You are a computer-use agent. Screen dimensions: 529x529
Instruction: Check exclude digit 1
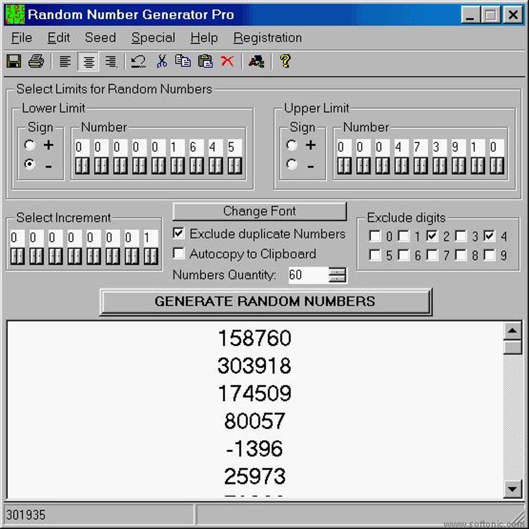click(x=403, y=236)
